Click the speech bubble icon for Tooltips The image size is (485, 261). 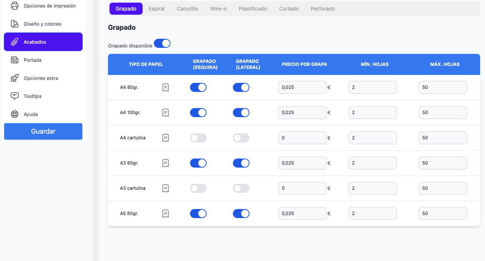click(x=15, y=96)
